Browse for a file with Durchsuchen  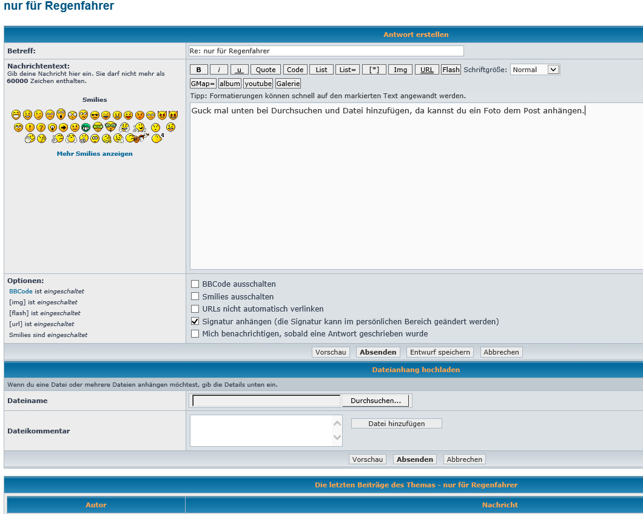click(x=375, y=401)
